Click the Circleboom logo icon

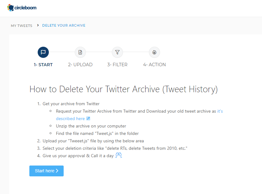tap(11, 8)
